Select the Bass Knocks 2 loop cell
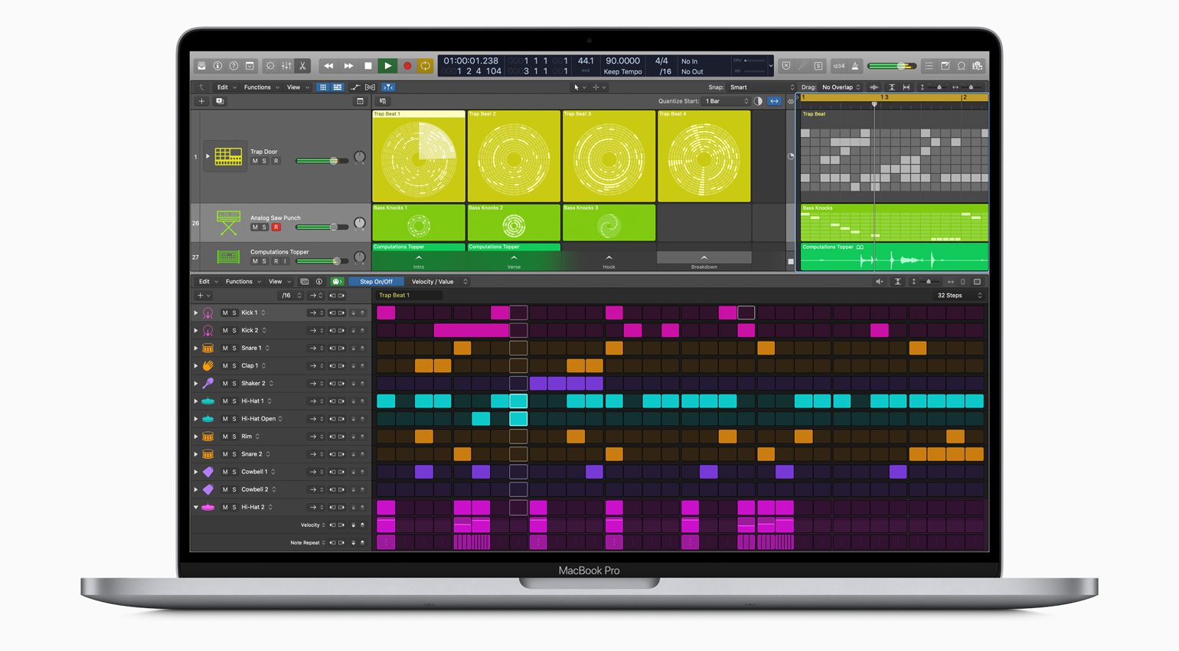The image size is (1179, 651). tap(514, 223)
